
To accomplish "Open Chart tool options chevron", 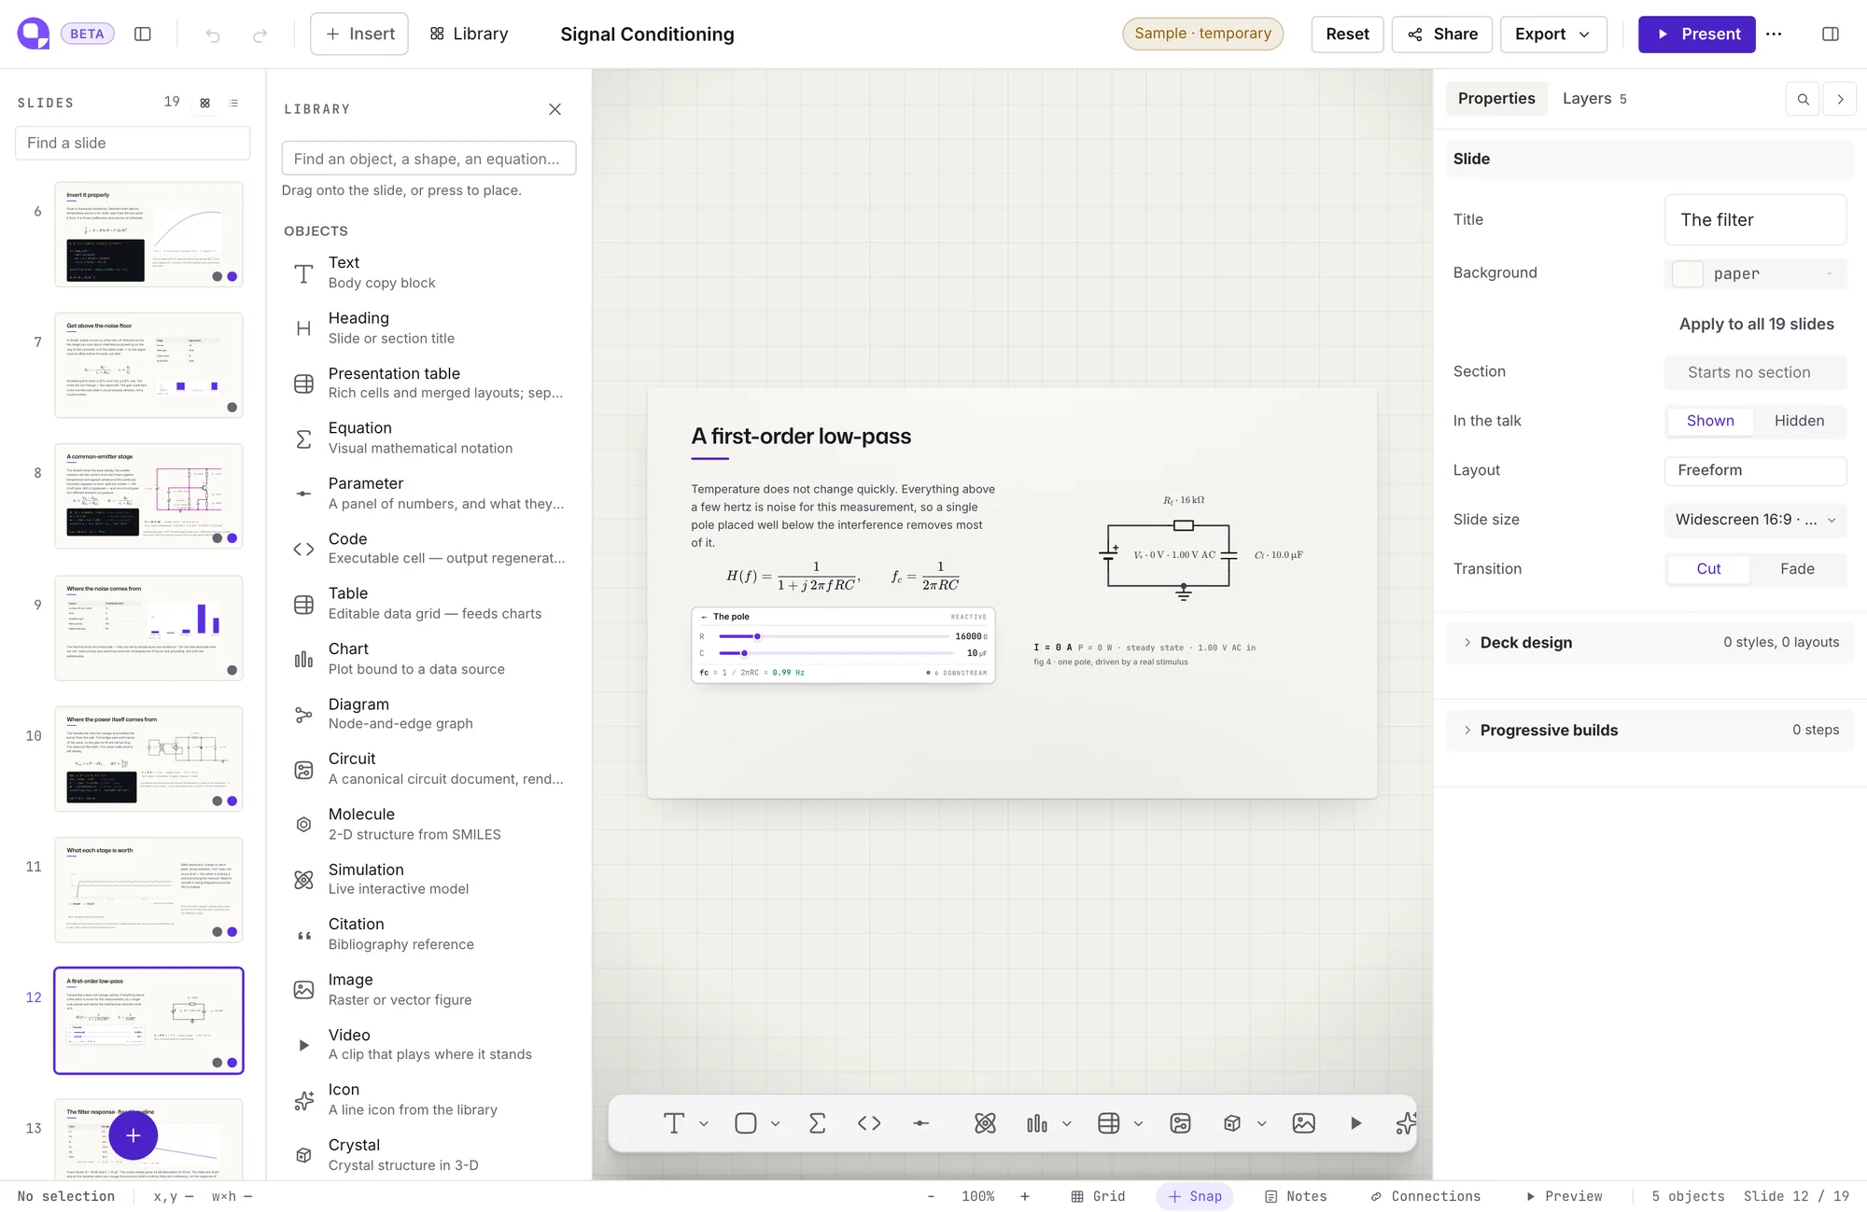I will 1067,1123.
